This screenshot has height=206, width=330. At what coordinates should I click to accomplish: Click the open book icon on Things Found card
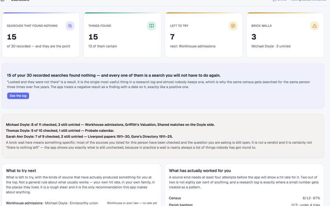coord(151,26)
